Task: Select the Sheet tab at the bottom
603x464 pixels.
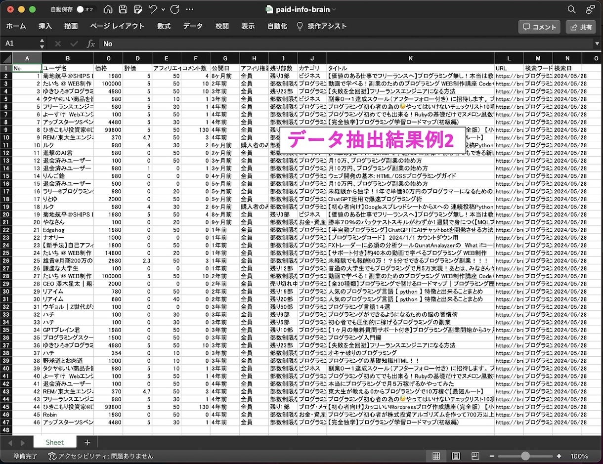Action: 55,442
